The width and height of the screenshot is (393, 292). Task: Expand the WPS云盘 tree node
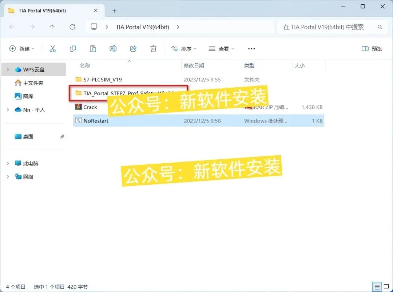[8, 69]
